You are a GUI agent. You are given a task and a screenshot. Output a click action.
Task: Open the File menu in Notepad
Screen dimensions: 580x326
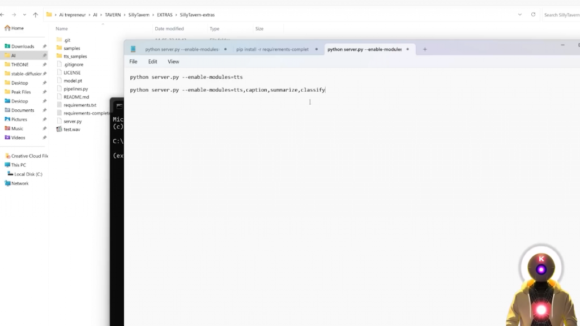point(133,62)
